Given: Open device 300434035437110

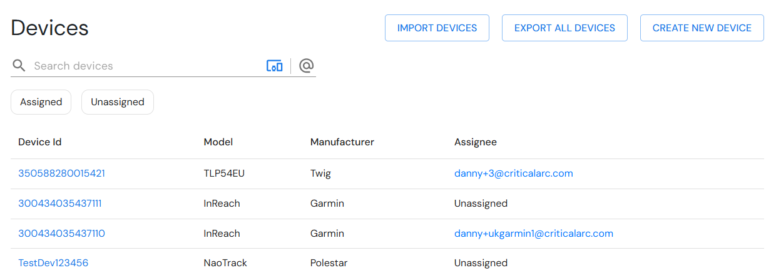Looking at the screenshot, I should (x=62, y=234).
